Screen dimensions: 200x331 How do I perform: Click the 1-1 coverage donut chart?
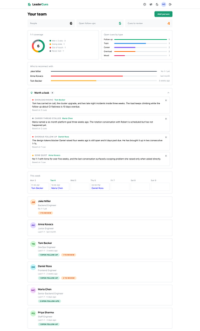38,46
